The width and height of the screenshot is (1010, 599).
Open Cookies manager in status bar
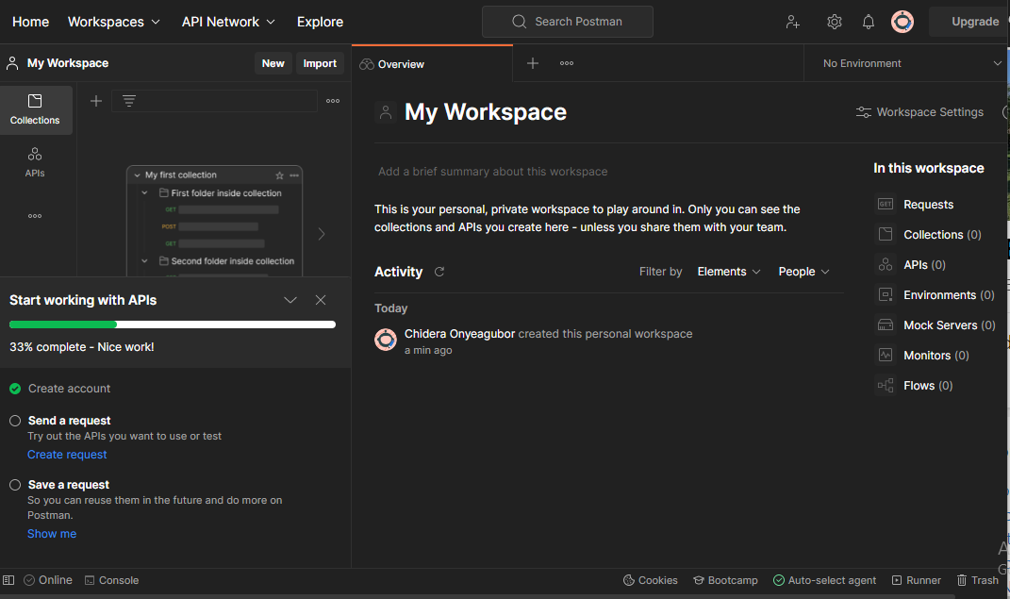click(651, 580)
